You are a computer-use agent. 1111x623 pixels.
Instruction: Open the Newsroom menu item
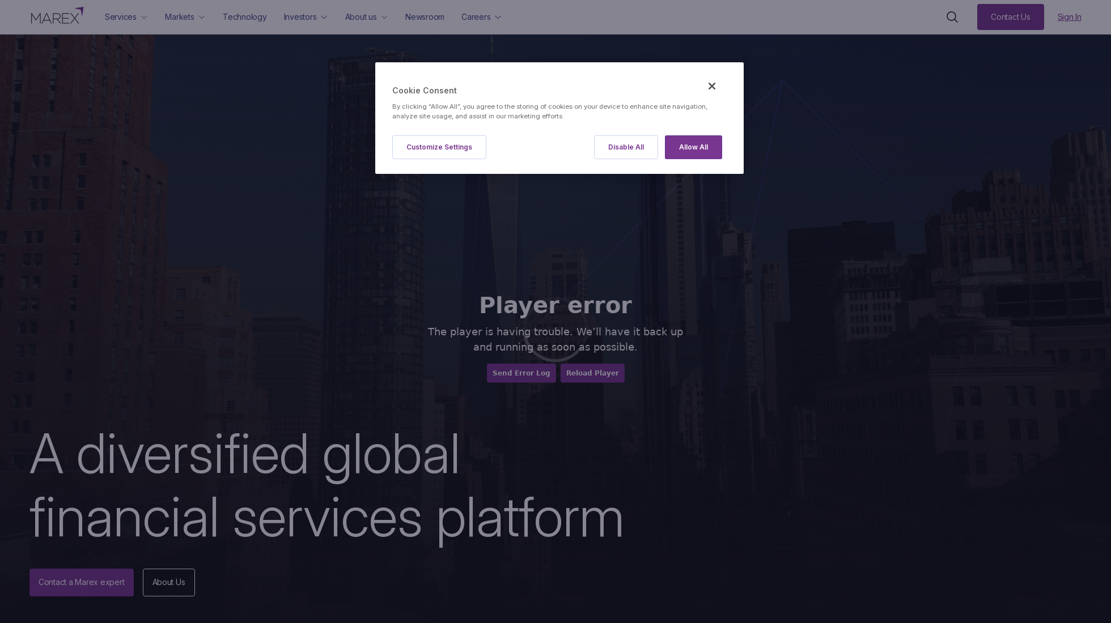coord(425,17)
